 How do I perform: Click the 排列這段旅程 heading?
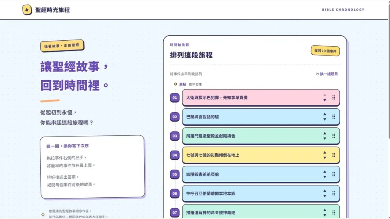(x=191, y=55)
